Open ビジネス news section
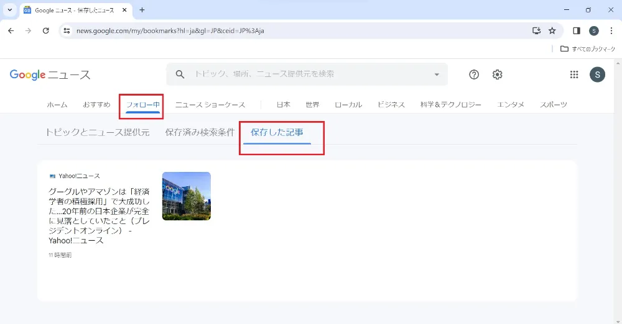Viewport: 622px width, 324px height. [391, 104]
